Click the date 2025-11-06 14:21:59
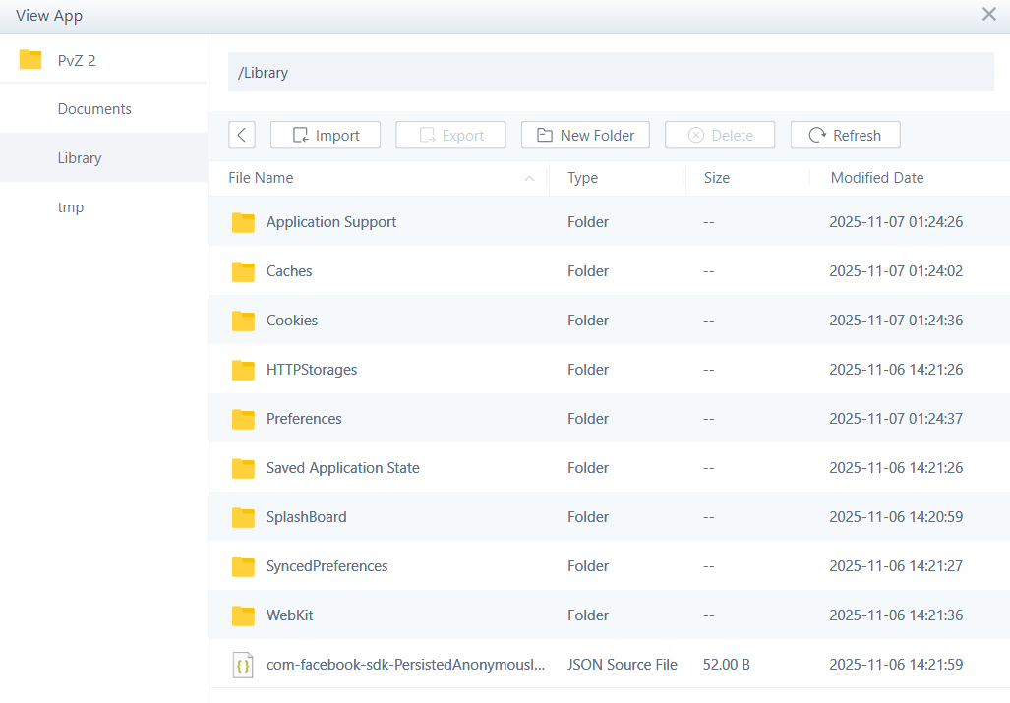1010x703 pixels. (x=896, y=665)
